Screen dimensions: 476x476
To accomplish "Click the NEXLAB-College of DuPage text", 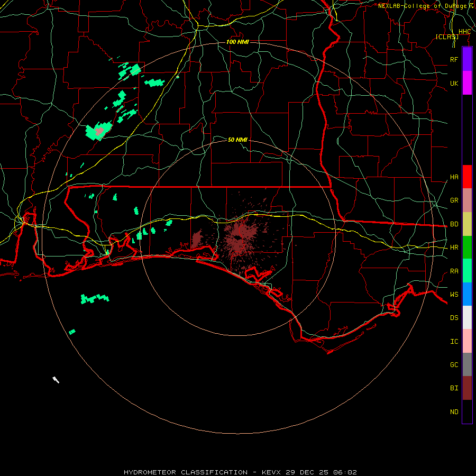I will coord(422,6).
